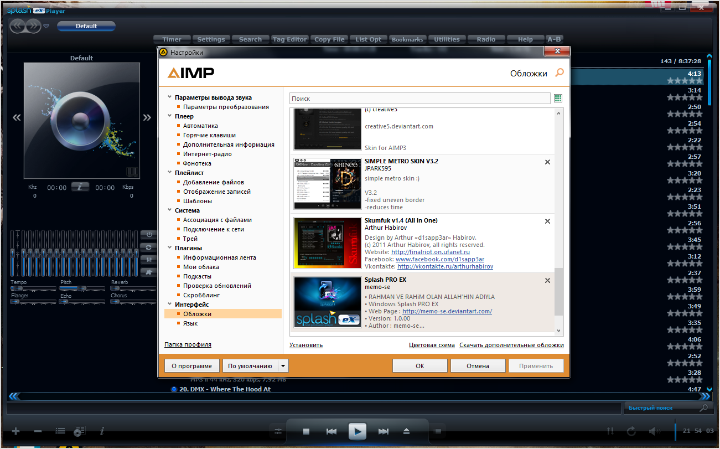Screen dimensions: 720x449
Task: Remove the Skumfuk v1.4 skin
Action: 547,221
